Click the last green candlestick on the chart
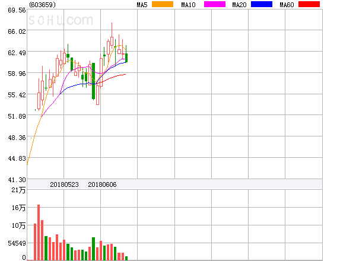 click(126, 54)
